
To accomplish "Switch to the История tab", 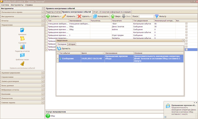I will [72, 44].
